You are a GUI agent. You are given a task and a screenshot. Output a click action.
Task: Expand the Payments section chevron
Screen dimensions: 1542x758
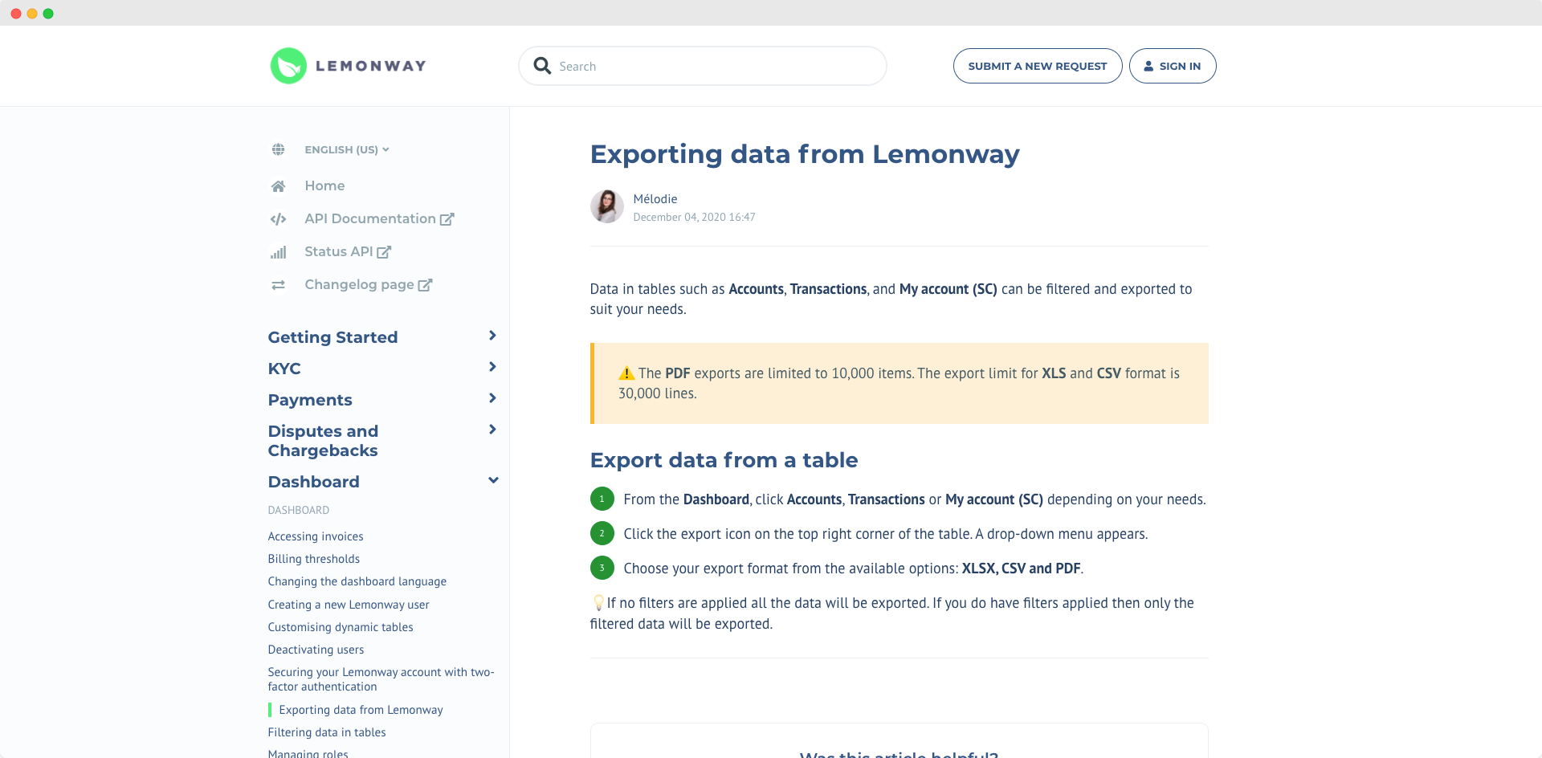pos(492,398)
